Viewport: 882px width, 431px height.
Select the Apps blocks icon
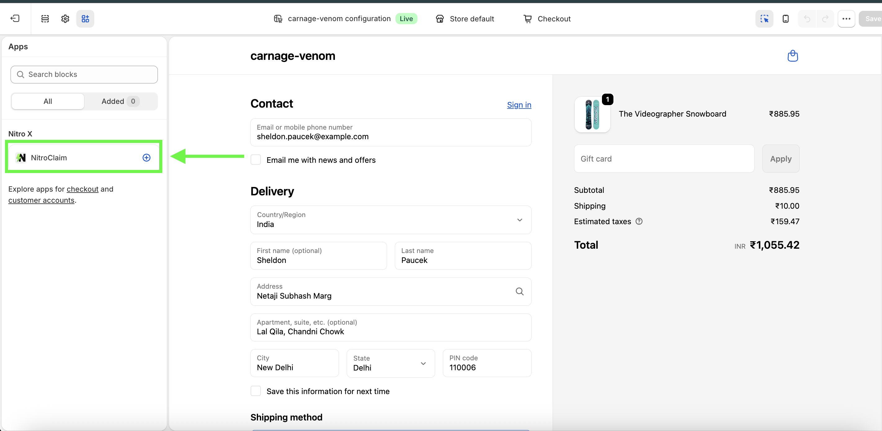tap(85, 19)
